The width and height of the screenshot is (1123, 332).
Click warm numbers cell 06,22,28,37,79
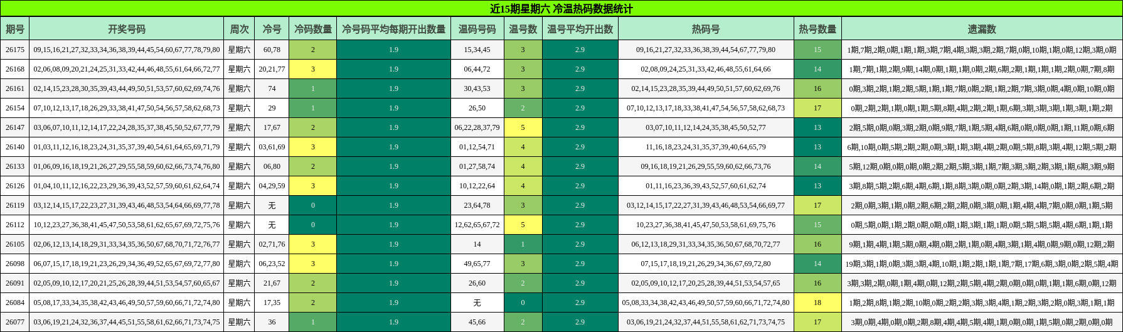click(477, 127)
